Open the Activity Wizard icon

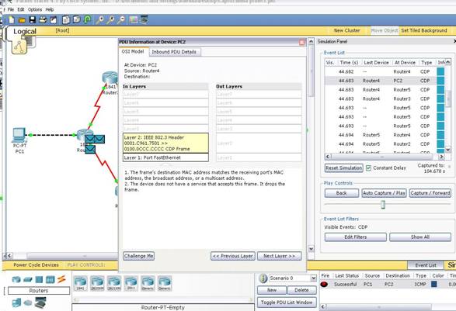(x=54, y=19)
